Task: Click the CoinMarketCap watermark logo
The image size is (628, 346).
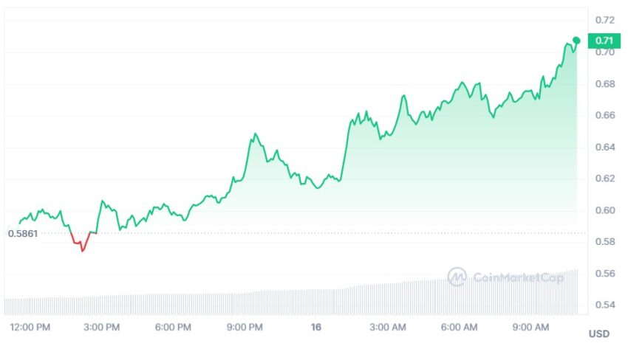Action: pyautogui.click(x=457, y=277)
